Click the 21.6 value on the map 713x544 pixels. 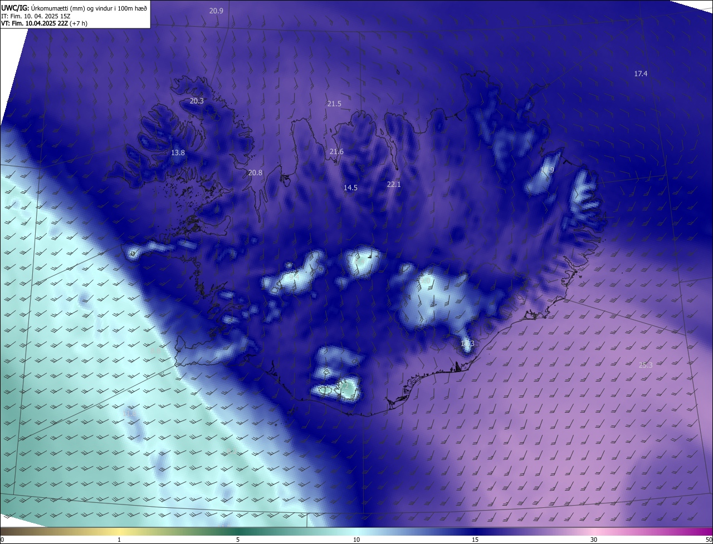336,152
